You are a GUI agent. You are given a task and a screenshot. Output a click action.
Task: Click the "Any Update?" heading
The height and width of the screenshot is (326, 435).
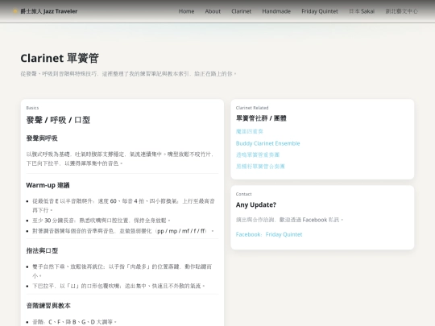coord(256,205)
